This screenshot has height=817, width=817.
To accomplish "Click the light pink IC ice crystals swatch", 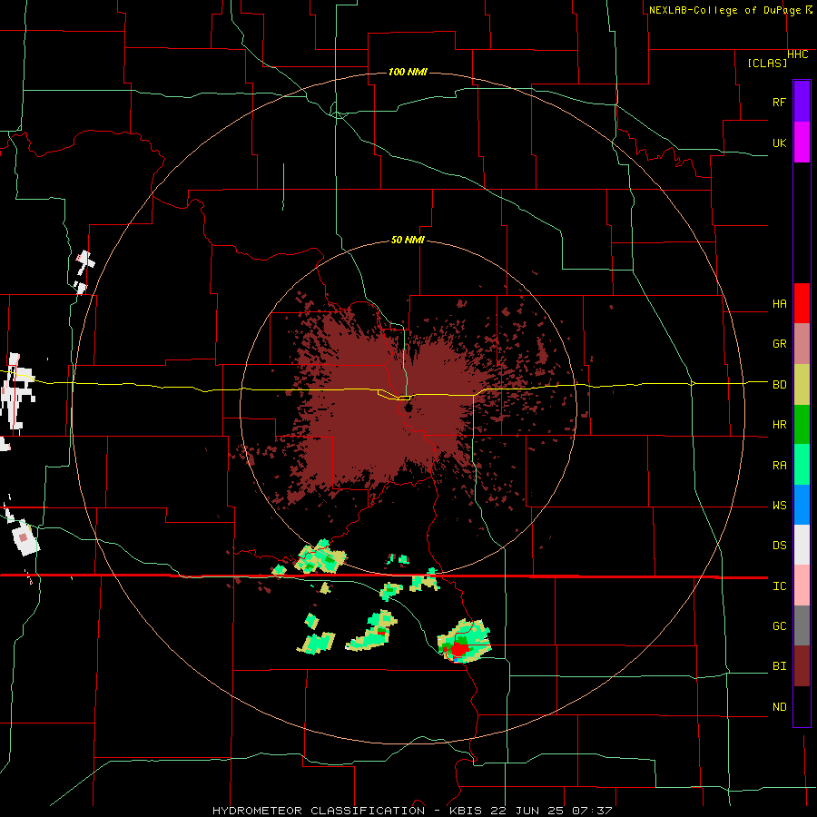I will 802,586.
